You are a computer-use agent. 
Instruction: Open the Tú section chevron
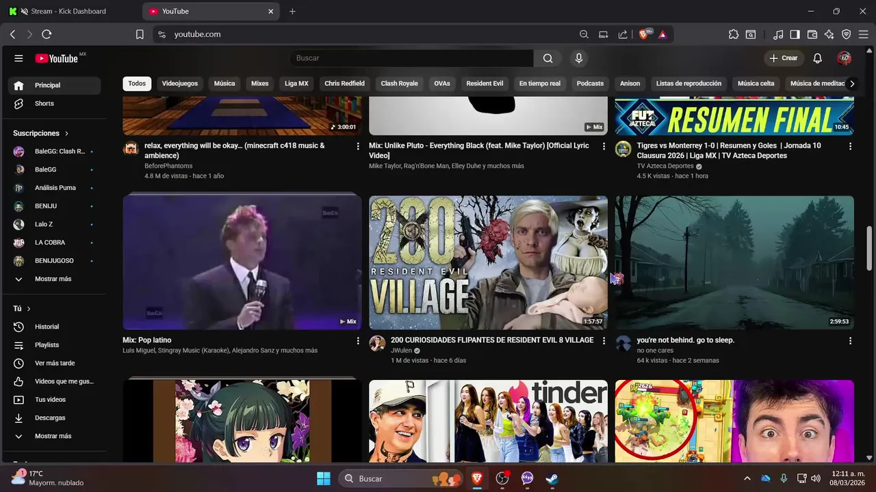(29, 309)
